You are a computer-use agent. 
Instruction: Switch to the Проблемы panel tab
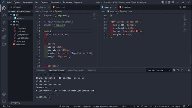point(40,70)
